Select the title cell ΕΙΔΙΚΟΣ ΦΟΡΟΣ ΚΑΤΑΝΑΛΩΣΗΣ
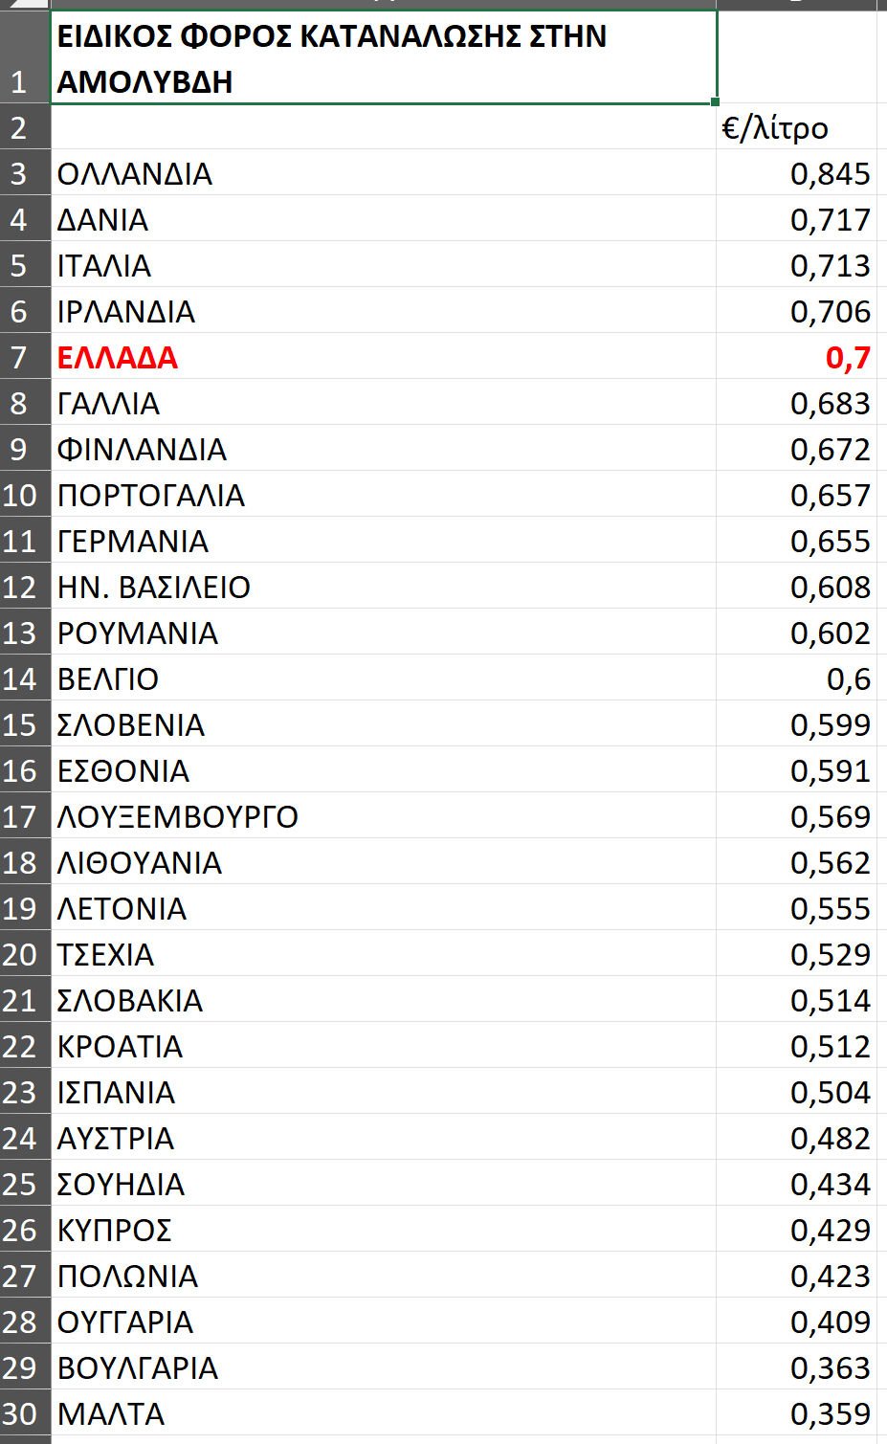The height and width of the screenshot is (1444, 887). pyautogui.click(x=383, y=57)
